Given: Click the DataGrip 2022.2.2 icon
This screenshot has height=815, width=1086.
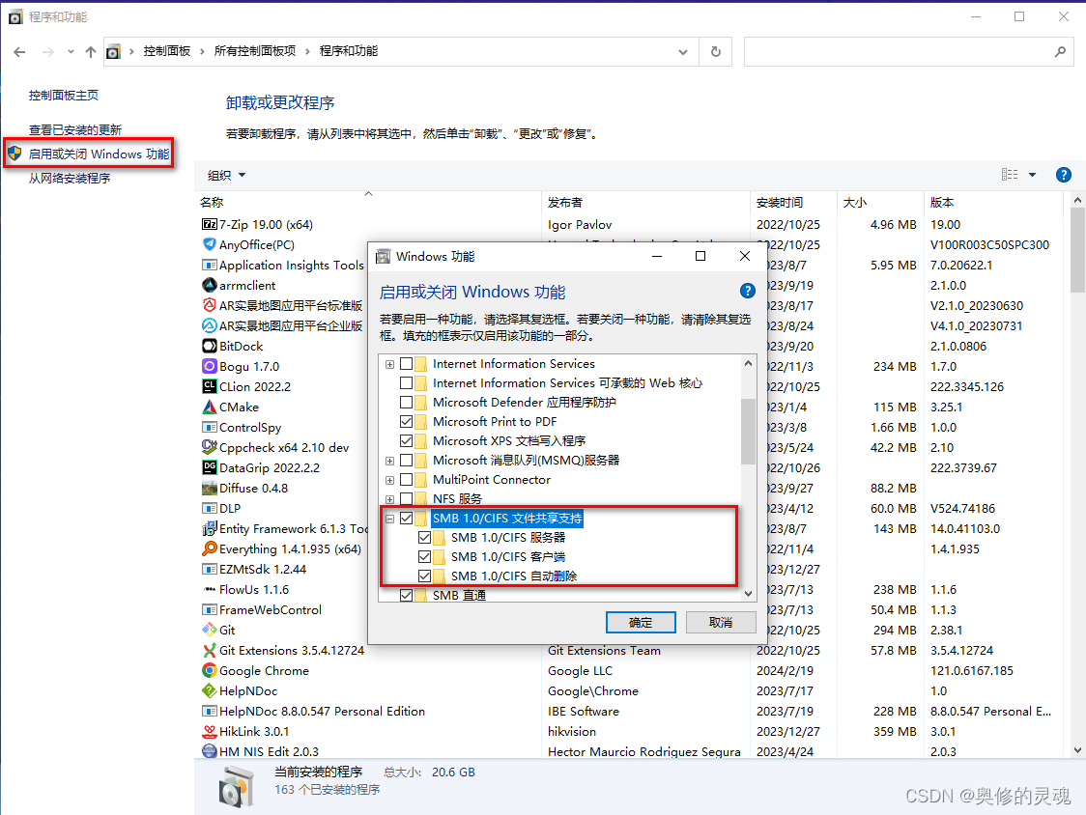Looking at the screenshot, I should pyautogui.click(x=209, y=467).
